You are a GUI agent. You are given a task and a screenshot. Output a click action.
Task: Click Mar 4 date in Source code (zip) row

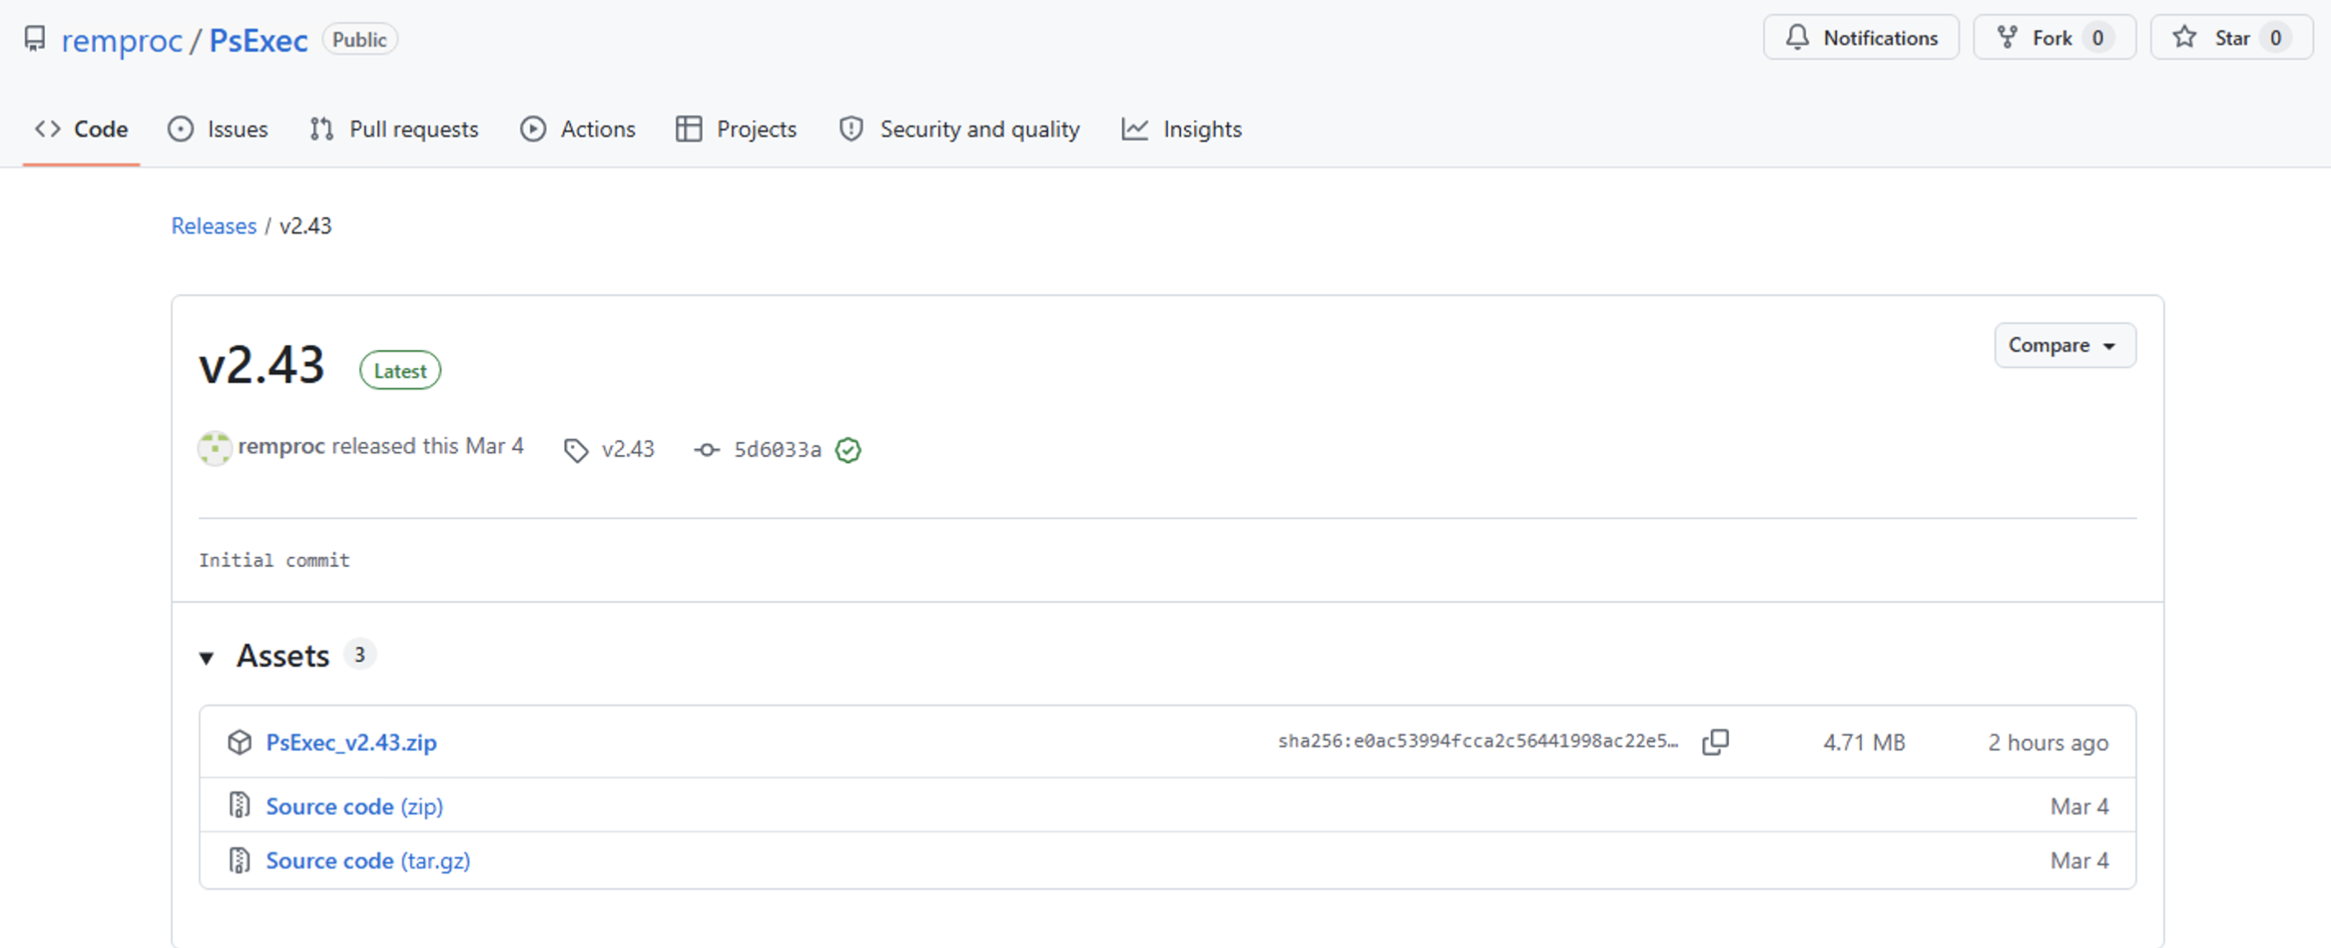click(2079, 807)
